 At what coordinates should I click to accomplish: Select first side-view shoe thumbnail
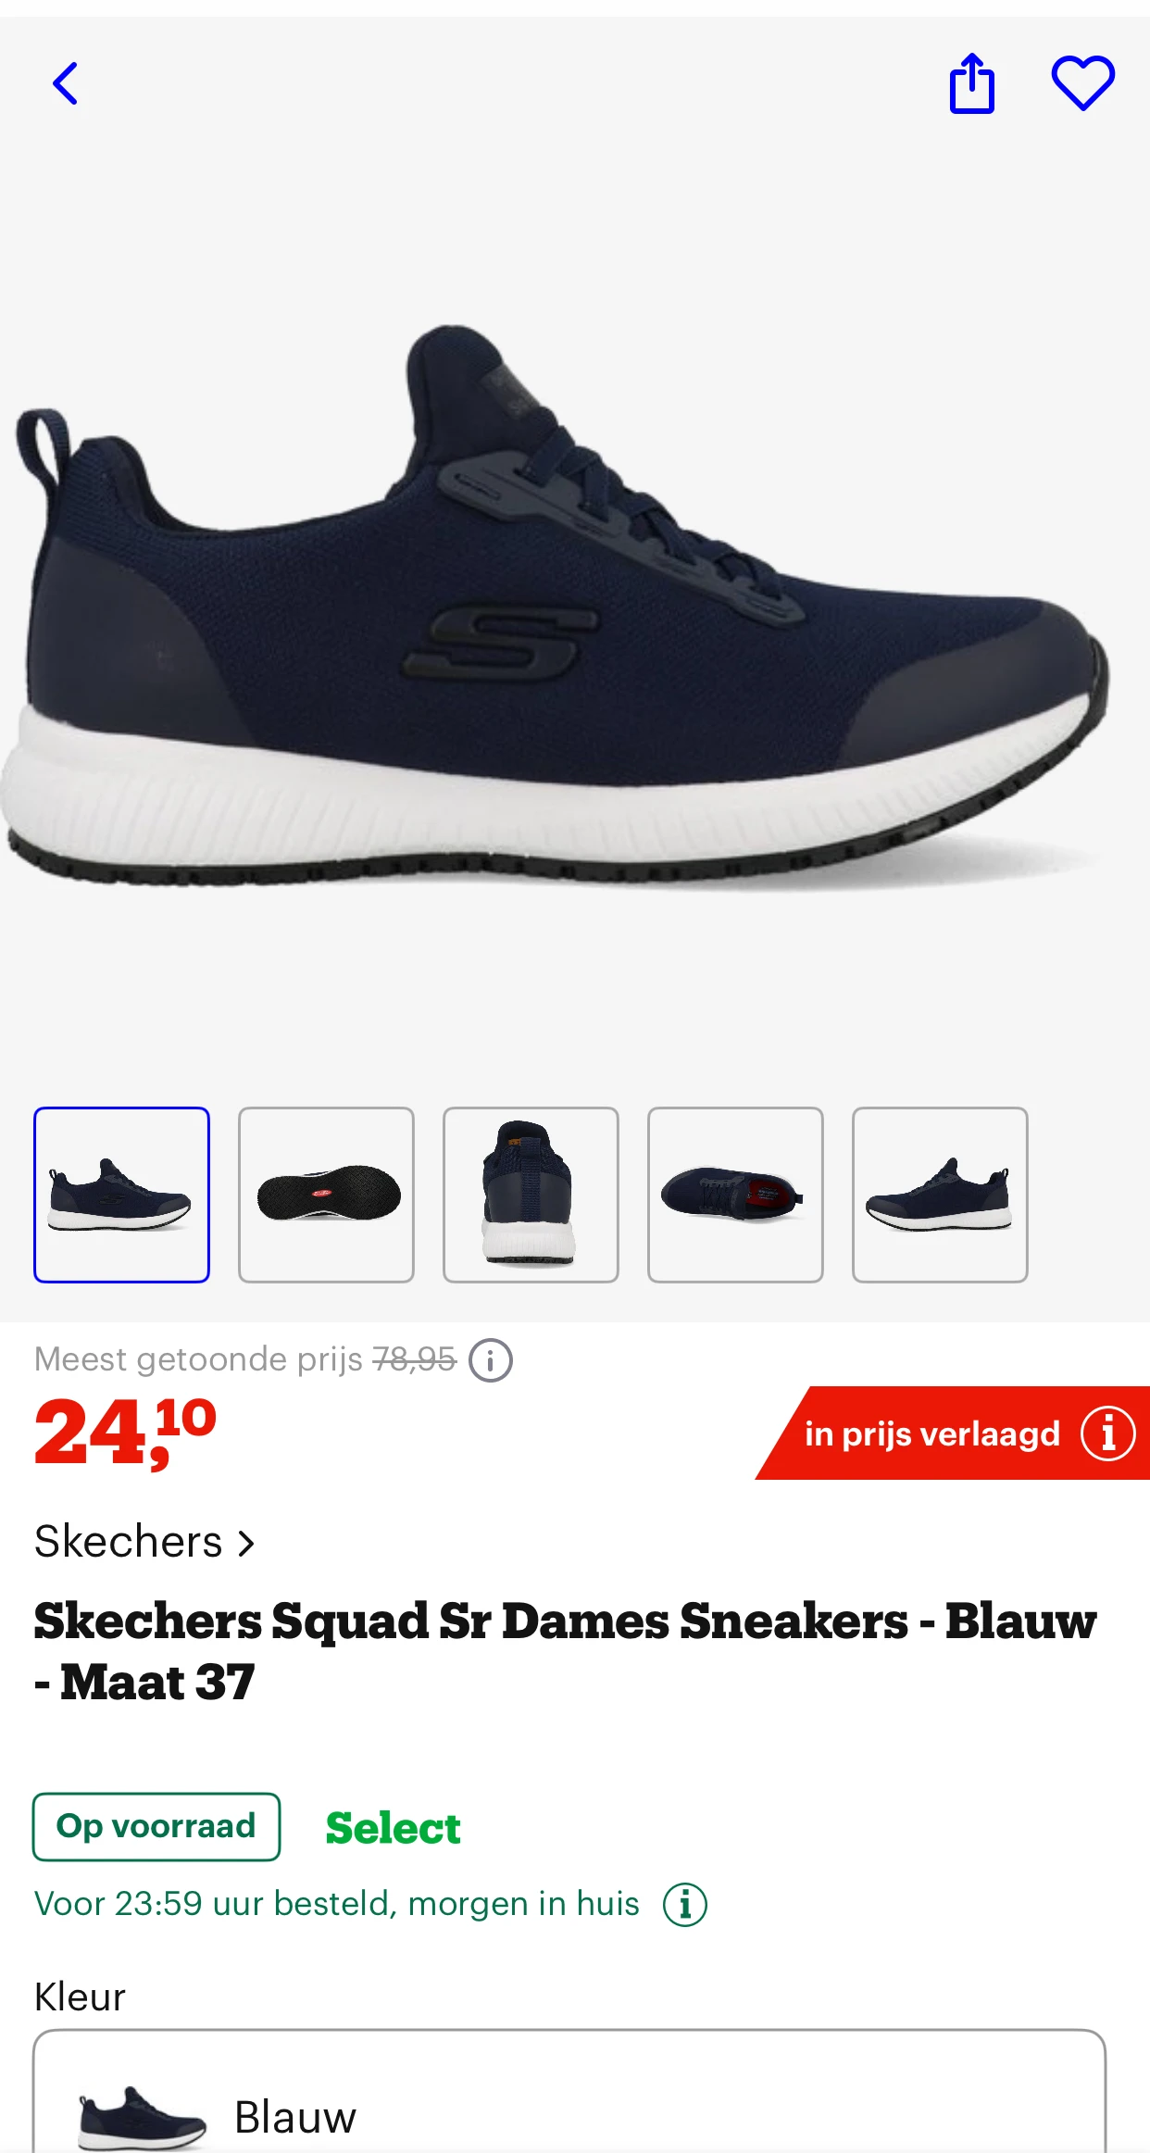[x=121, y=1195]
